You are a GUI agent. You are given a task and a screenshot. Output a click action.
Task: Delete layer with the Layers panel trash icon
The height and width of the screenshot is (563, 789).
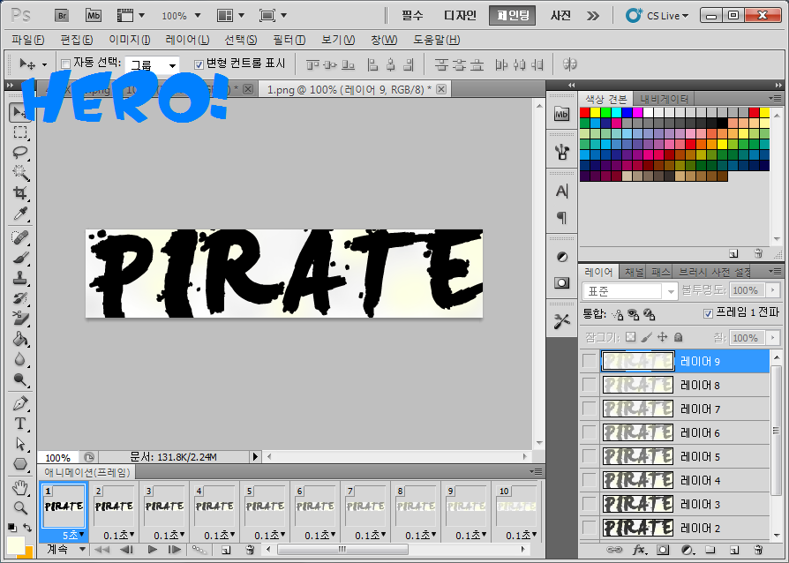[x=759, y=550]
